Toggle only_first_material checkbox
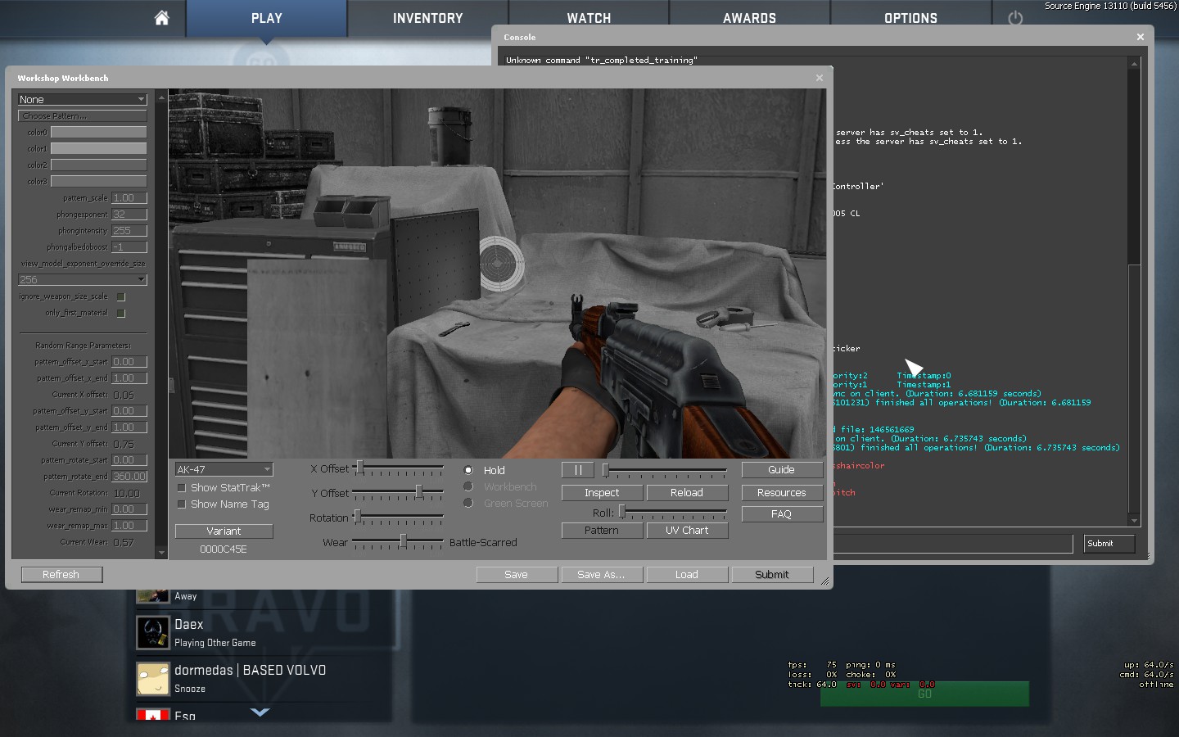 (x=121, y=313)
